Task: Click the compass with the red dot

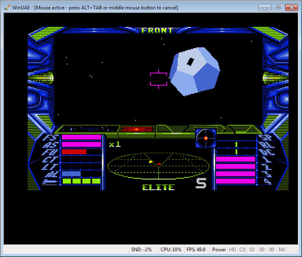Action: pos(205,138)
